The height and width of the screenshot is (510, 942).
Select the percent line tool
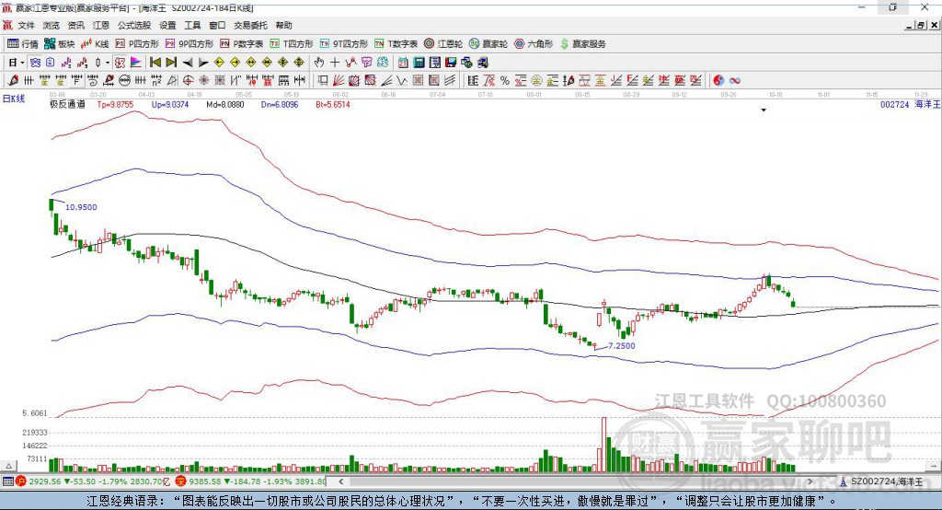[x=505, y=81]
